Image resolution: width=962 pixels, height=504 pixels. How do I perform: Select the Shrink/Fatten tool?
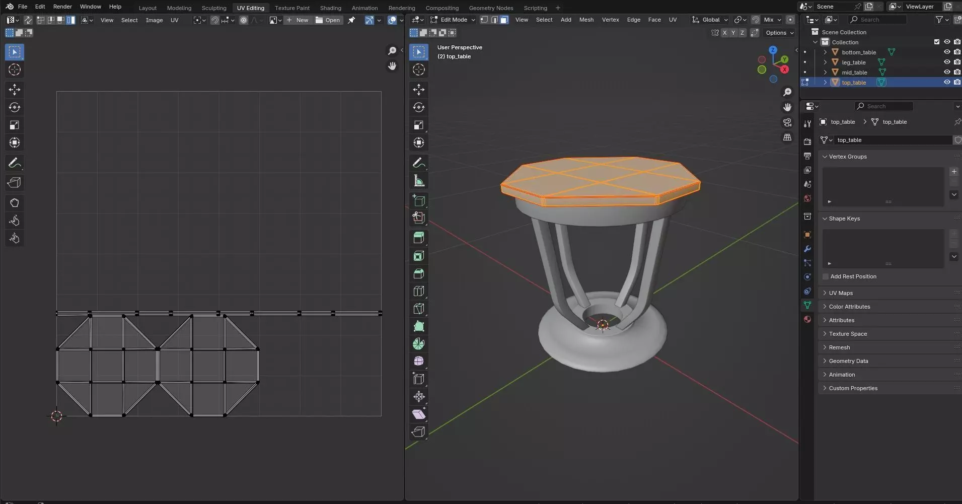pyautogui.click(x=419, y=397)
